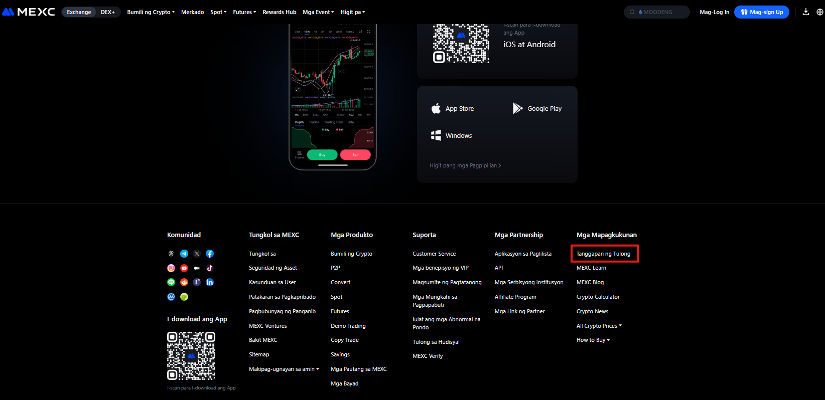Image resolution: width=825 pixels, height=400 pixels.
Task: Click the Mag-sign Up button
Action: tap(762, 12)
